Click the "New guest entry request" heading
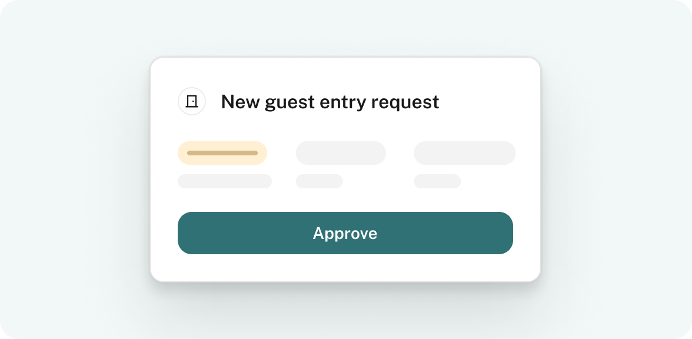Image resolution: width=692 pixels, height=339 pixels. point(330,102)
